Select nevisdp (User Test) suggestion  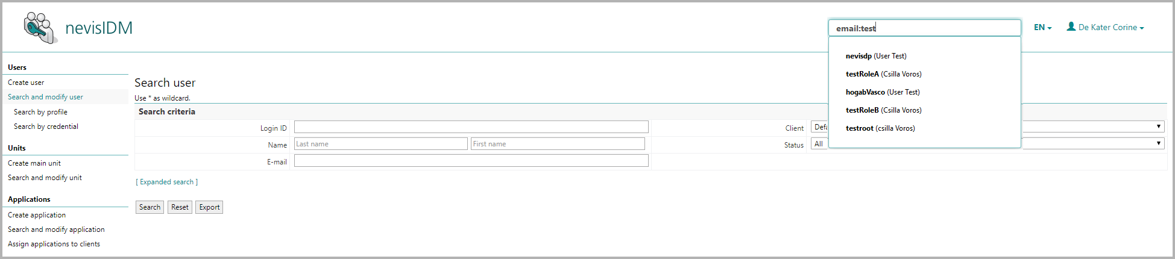point(876,56)
